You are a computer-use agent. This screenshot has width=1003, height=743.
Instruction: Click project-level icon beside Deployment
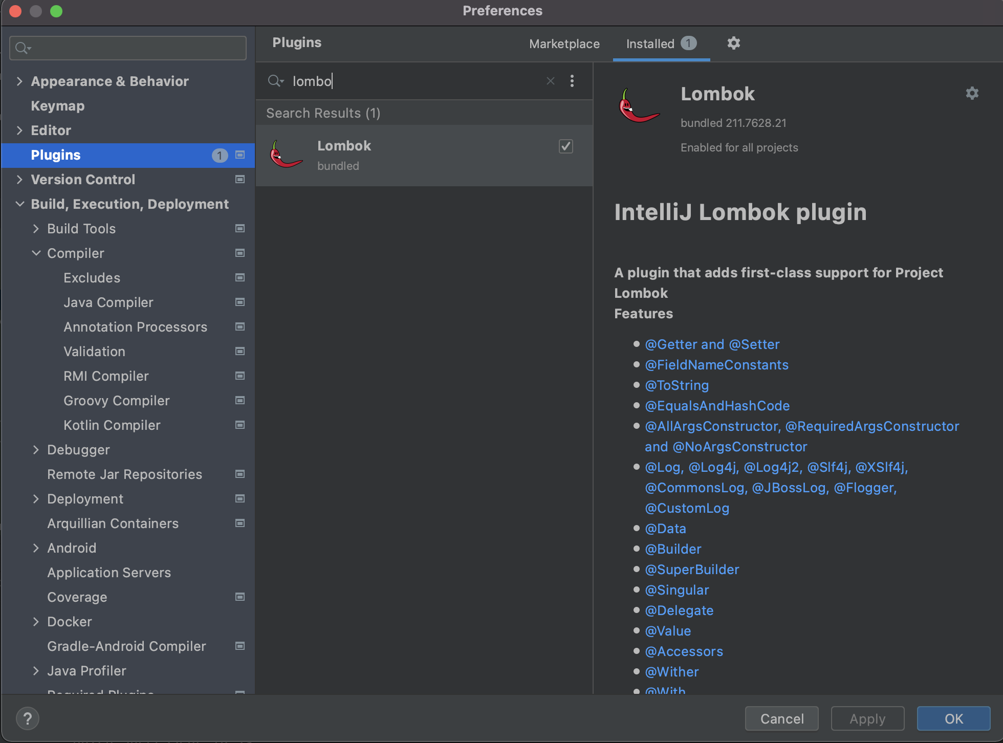pos(240,498)
